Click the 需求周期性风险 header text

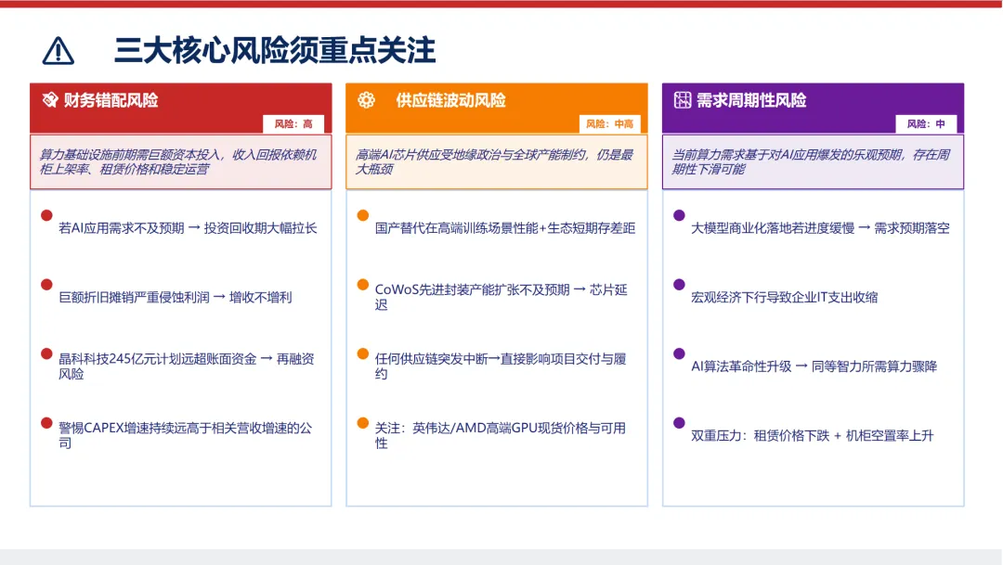tap(751, 100)
